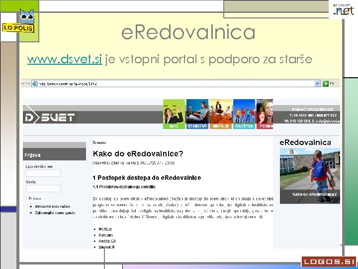
Task: Expand the address bar dropdown arrow
Action: click(x=317, y=84)
